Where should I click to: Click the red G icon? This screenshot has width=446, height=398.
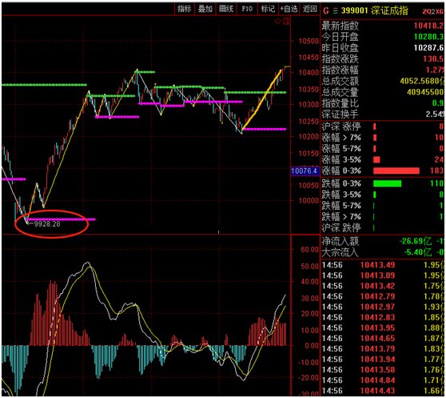pos(326,11)
